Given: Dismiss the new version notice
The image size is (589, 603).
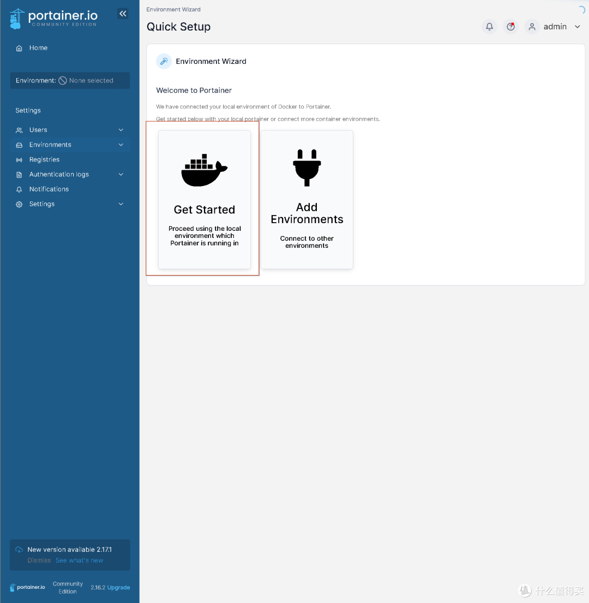Looking at the screenshot, I should (x=39, y=560).
